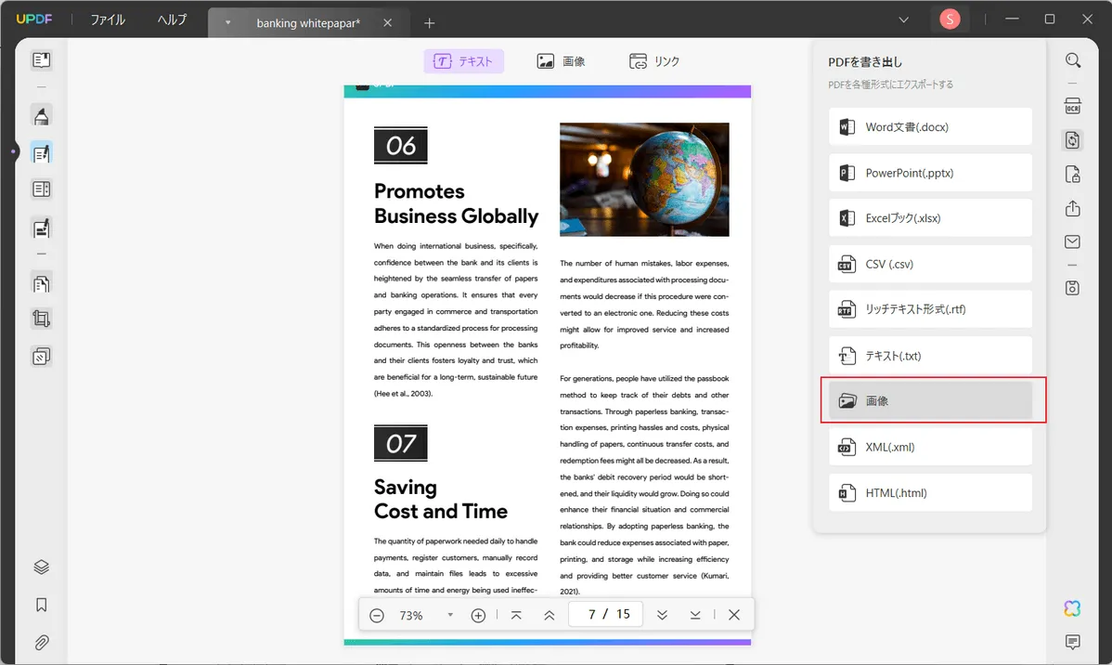Switch to the banking whitepapar tab
Image resolution: width=1112 pixels, height=665 pixels.
click(x=308, y=23)
